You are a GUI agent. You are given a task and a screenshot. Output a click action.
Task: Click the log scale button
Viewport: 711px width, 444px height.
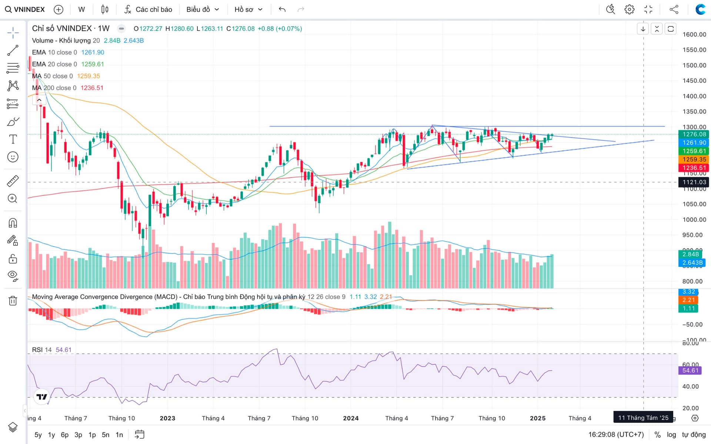click(x=671, y=435)
